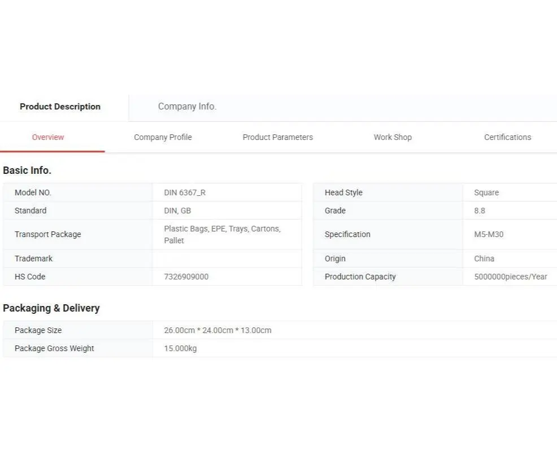The width and height of the screenshot is (557, 464).
Task: Open the Company Info. tab
Action: click(x=187, y=107)
